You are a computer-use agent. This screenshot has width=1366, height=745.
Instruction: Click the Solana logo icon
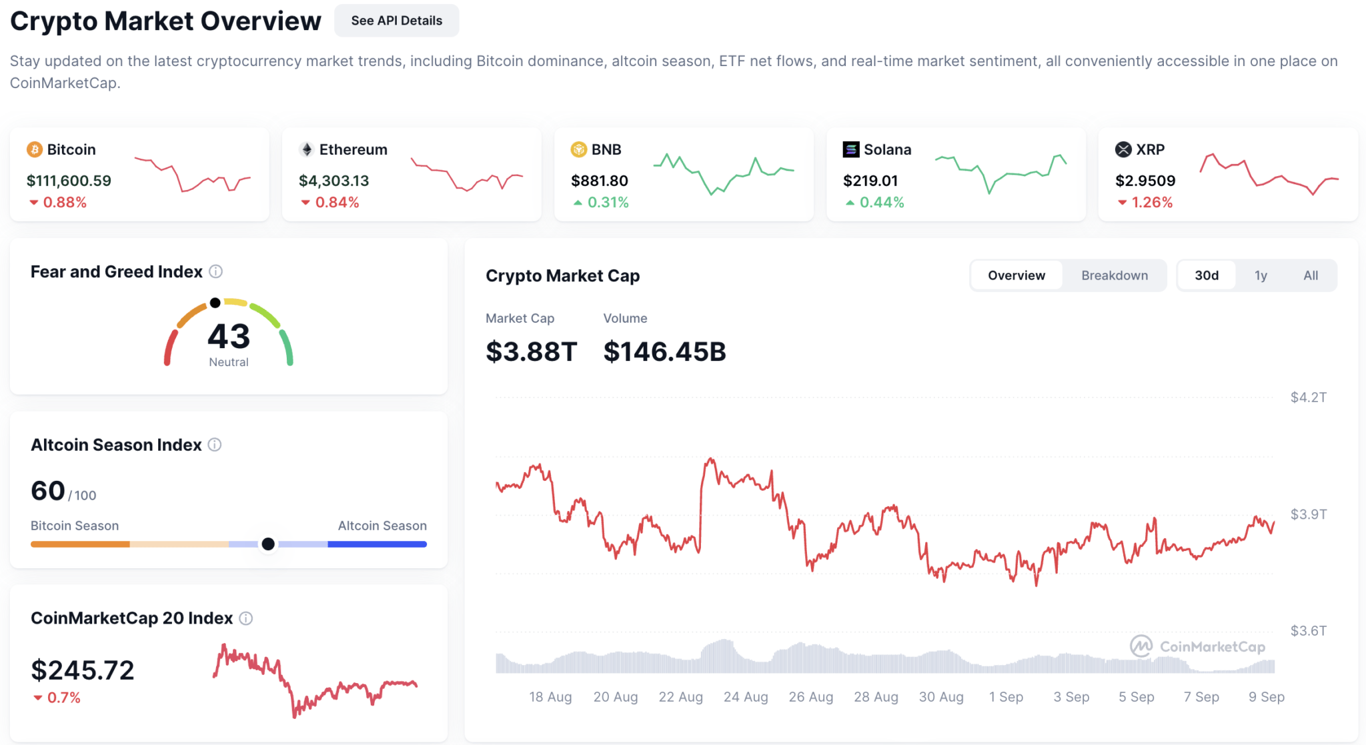[850, 149]
